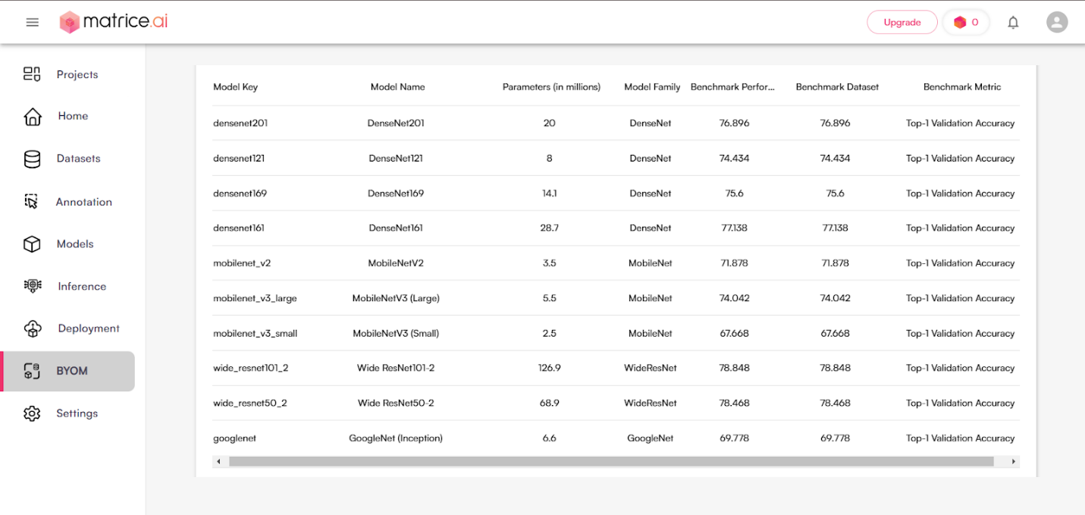The width and height of the screenshot is (1085, 515).
Task: Click the mobilenet_v3_large model key
Action: pyautogui.click(x=255, y=298)
